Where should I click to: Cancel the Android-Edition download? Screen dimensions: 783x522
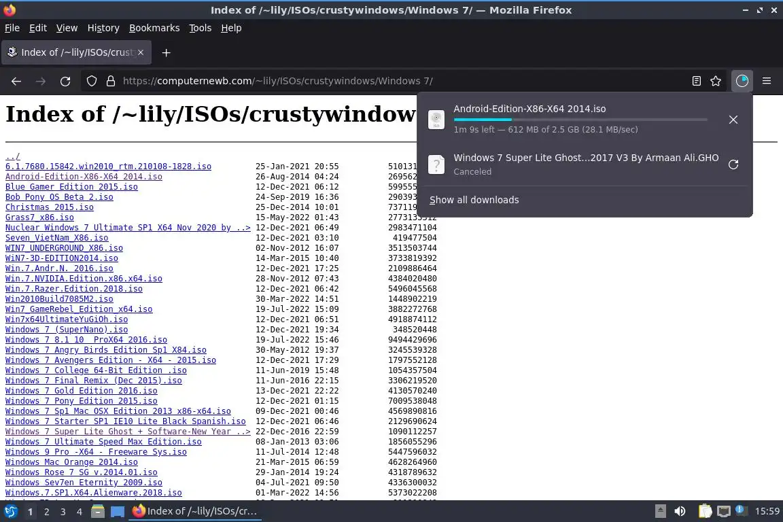click(x=733, y=120)
